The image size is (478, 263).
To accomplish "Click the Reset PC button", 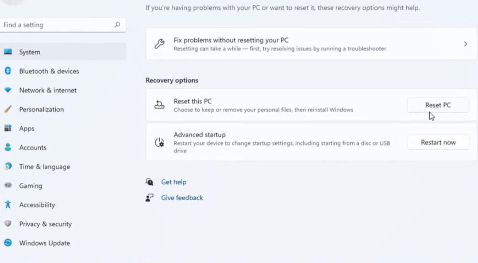I will 438,105.
